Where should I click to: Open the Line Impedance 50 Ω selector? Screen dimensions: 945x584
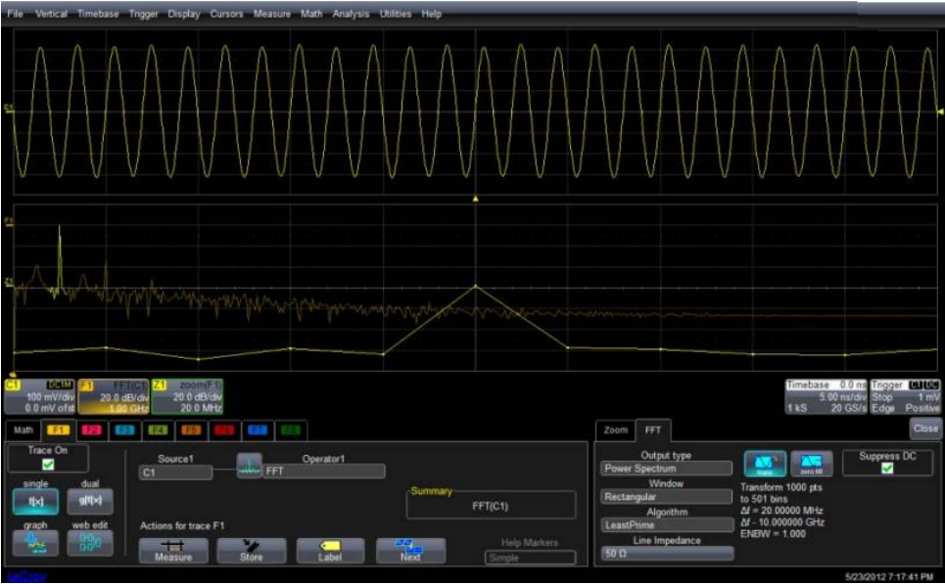click(x=666, y=554)
